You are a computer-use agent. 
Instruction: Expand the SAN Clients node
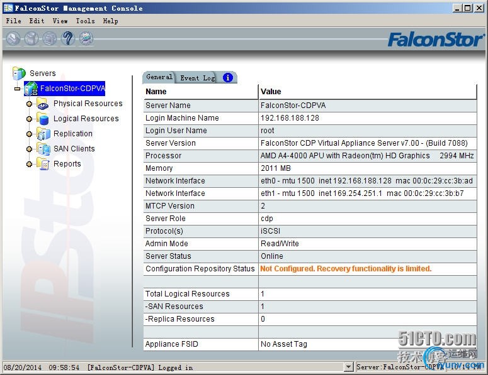[29, 149]
